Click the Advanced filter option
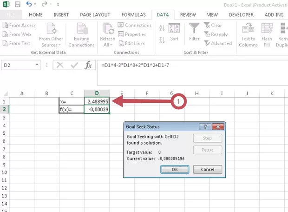The height and width of the screenshot is (212, 288). [x=217, y=43]
